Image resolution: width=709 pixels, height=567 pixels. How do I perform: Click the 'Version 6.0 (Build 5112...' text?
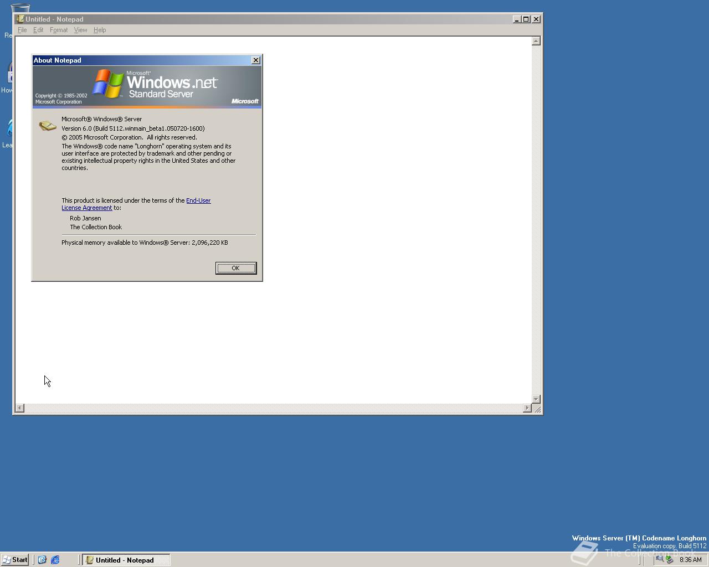pyautogui.click(x=133, y=128)
